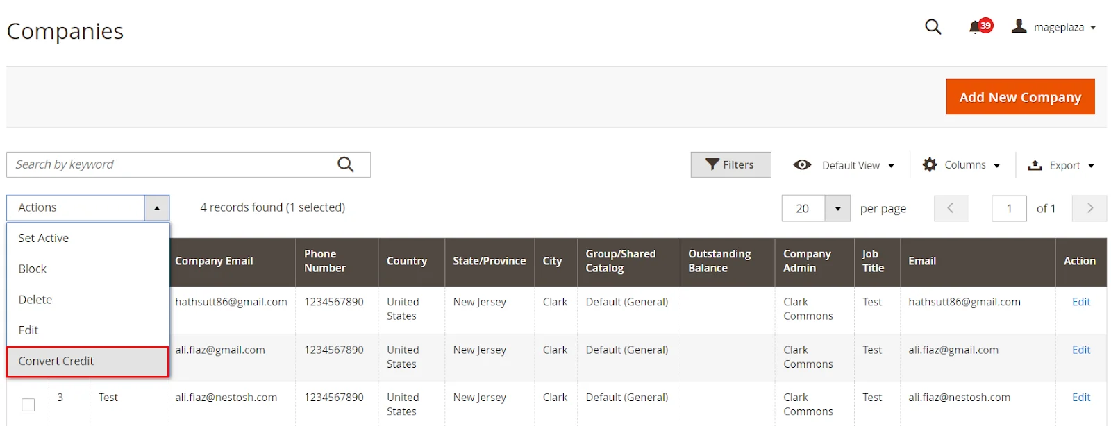Click Edit link for hathsutt86@gmail.com row

[1080, 302]
